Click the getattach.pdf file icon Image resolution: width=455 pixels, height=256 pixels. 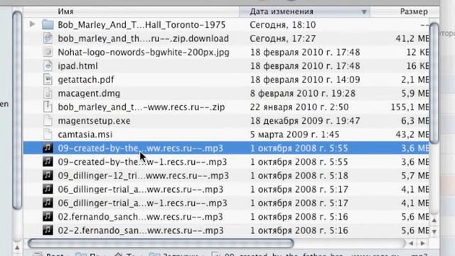(48, 79)
